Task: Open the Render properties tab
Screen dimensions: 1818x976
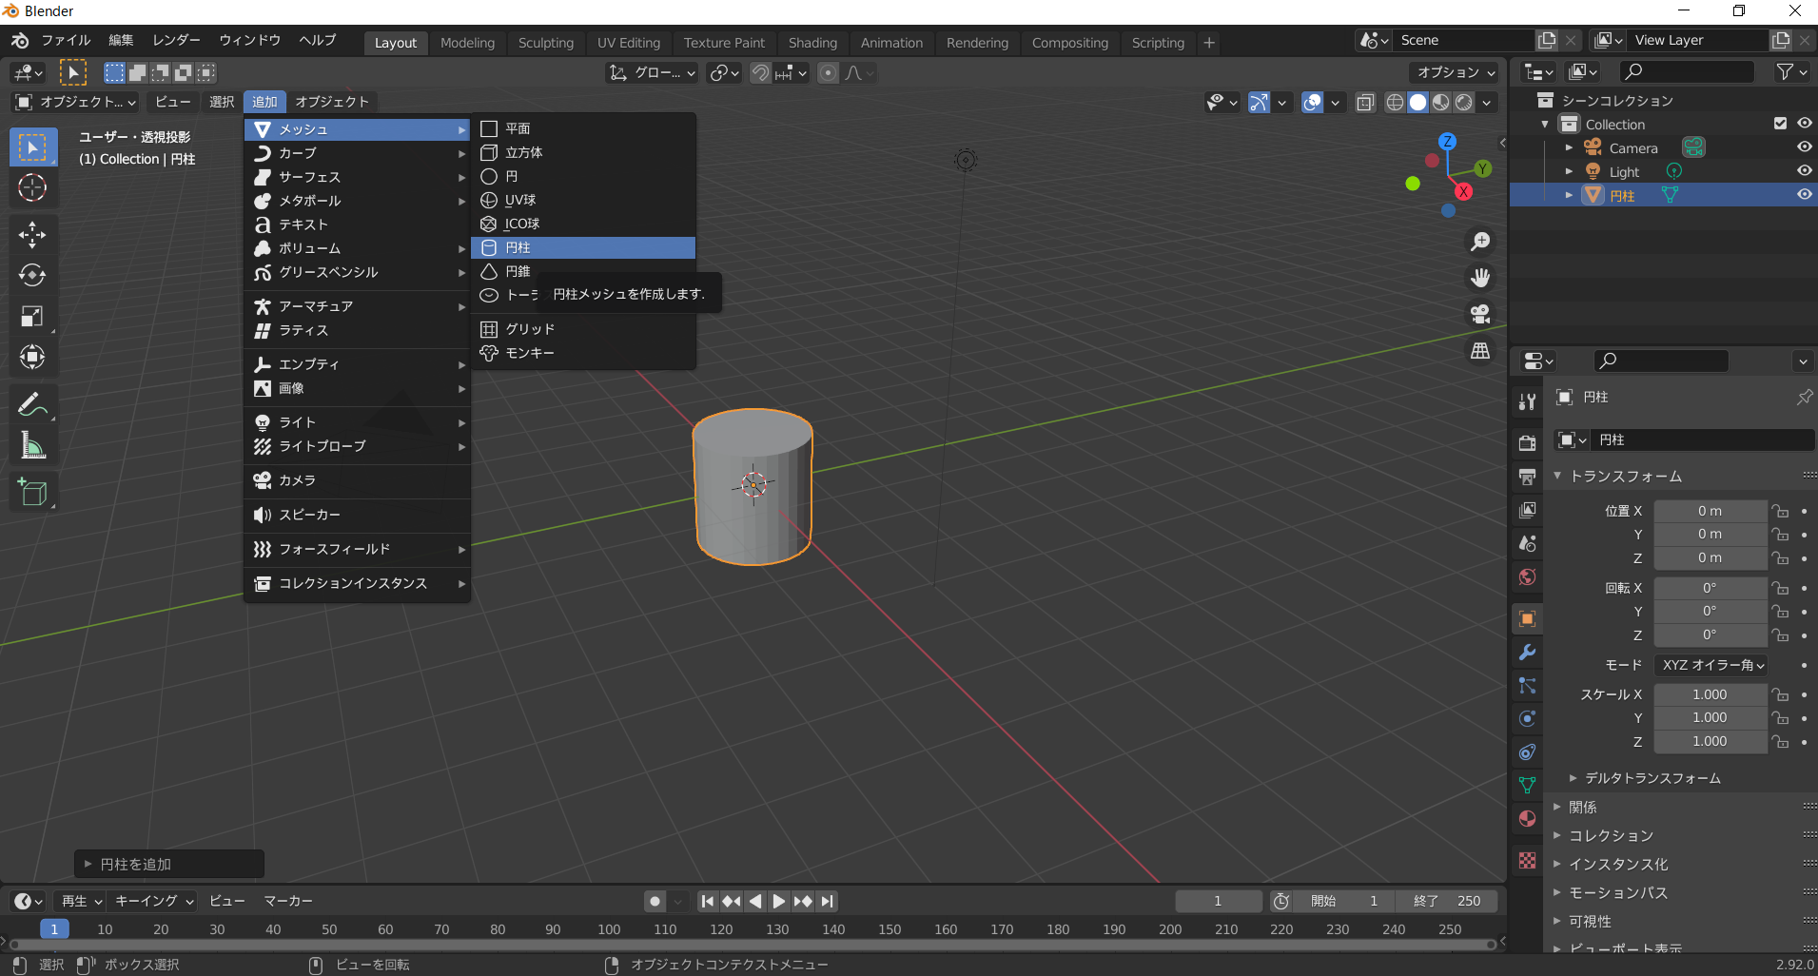Action: [x=1527, y=443]
